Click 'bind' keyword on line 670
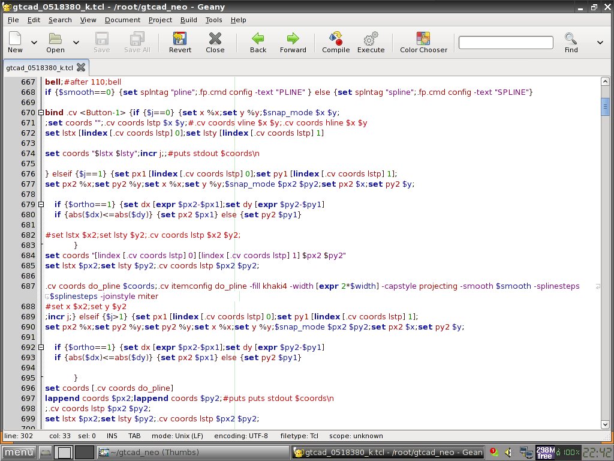 [54, 112]
